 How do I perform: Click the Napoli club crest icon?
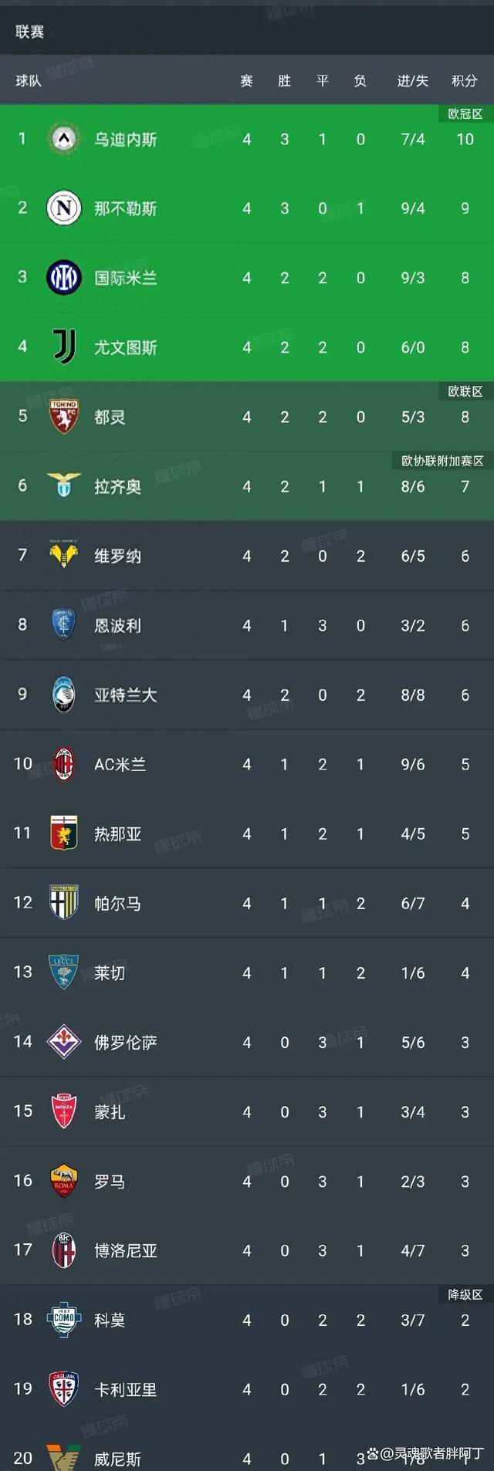click(x=64, y=208)
